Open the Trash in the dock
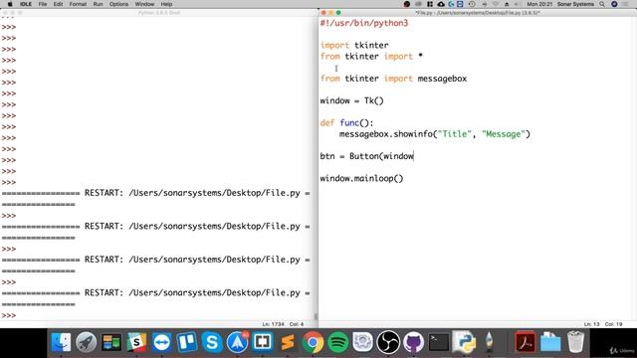 click(x=575, y=342)
